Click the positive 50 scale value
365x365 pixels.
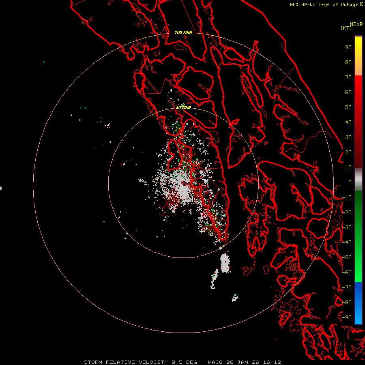pos(348,107)
